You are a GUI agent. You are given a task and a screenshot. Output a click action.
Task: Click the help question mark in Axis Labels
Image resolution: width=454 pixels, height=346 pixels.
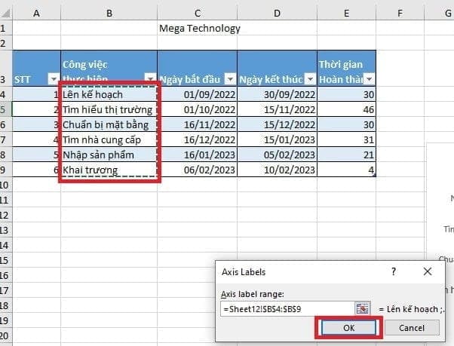coord(394,271)
